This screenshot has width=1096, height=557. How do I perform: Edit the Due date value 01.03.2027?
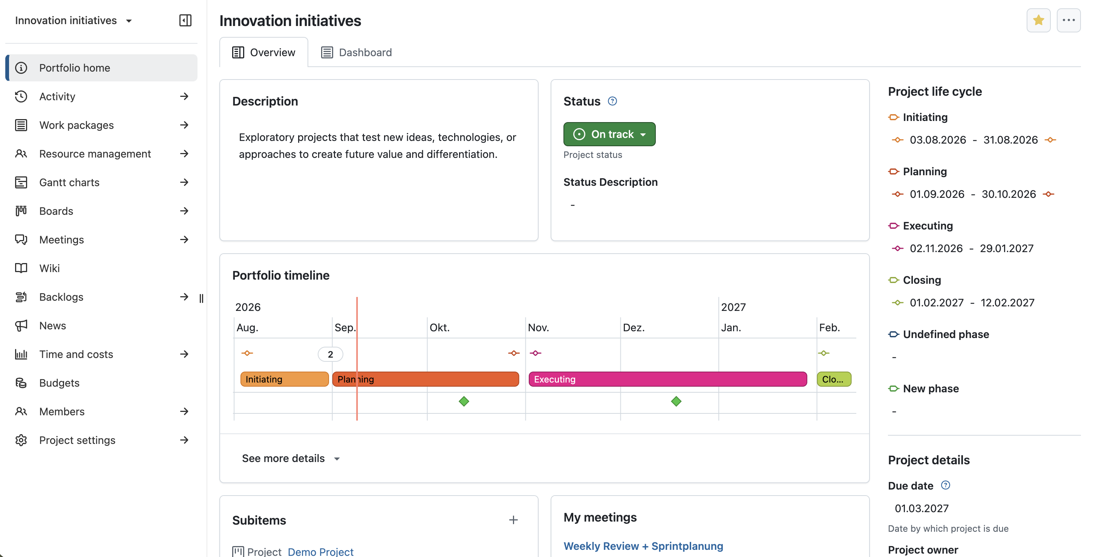coord(921,508)
